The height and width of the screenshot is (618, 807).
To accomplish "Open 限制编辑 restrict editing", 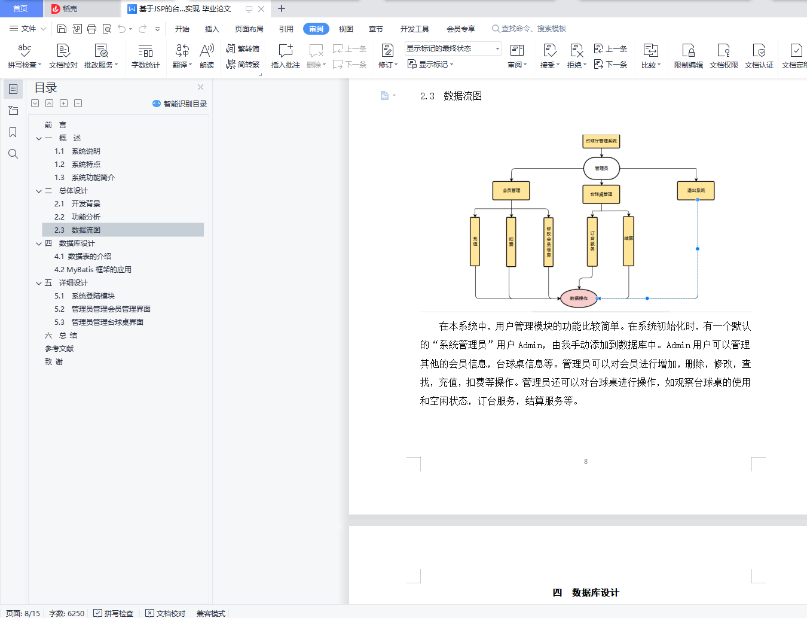I will click(689, 56).
